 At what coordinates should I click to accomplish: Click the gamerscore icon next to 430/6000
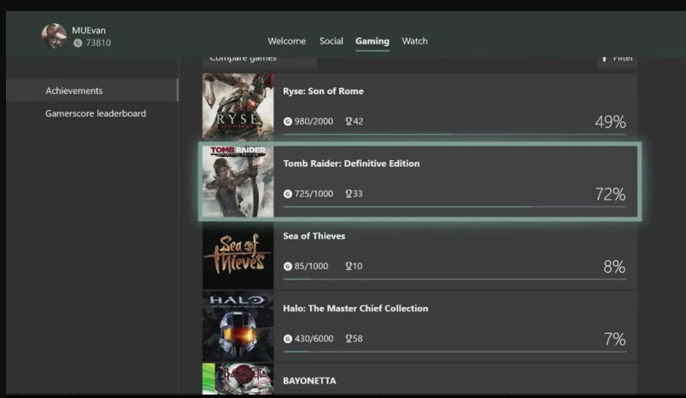287,338
